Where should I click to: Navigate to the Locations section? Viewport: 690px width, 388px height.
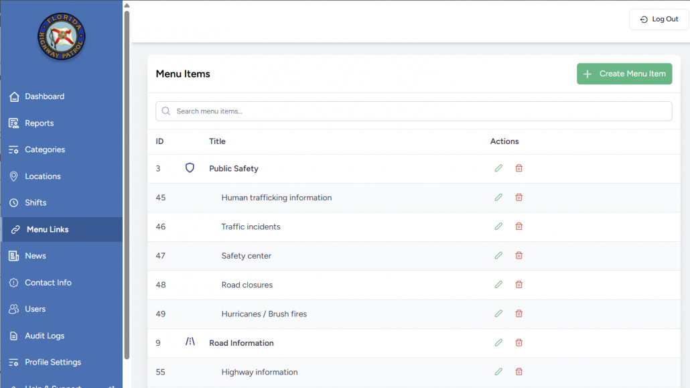click(x=42, y=176)
